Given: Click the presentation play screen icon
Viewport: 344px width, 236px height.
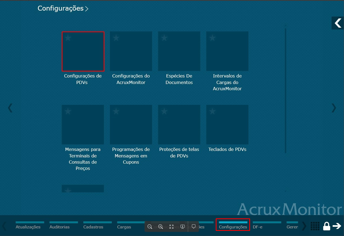Looking at the screenshot, I should (x=182, y=227).
